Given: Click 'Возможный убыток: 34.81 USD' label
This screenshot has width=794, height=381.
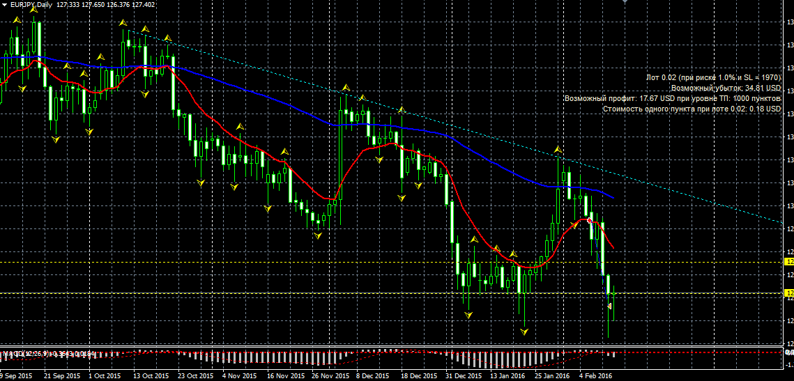Looking at the screenshot, I should (x=726, y=88).
